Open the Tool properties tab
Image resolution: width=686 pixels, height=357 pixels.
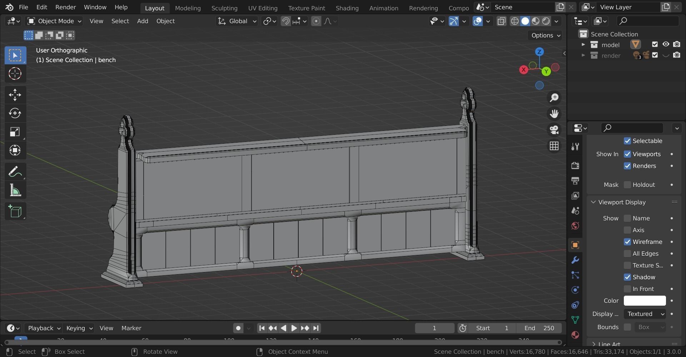coord(575,147)
